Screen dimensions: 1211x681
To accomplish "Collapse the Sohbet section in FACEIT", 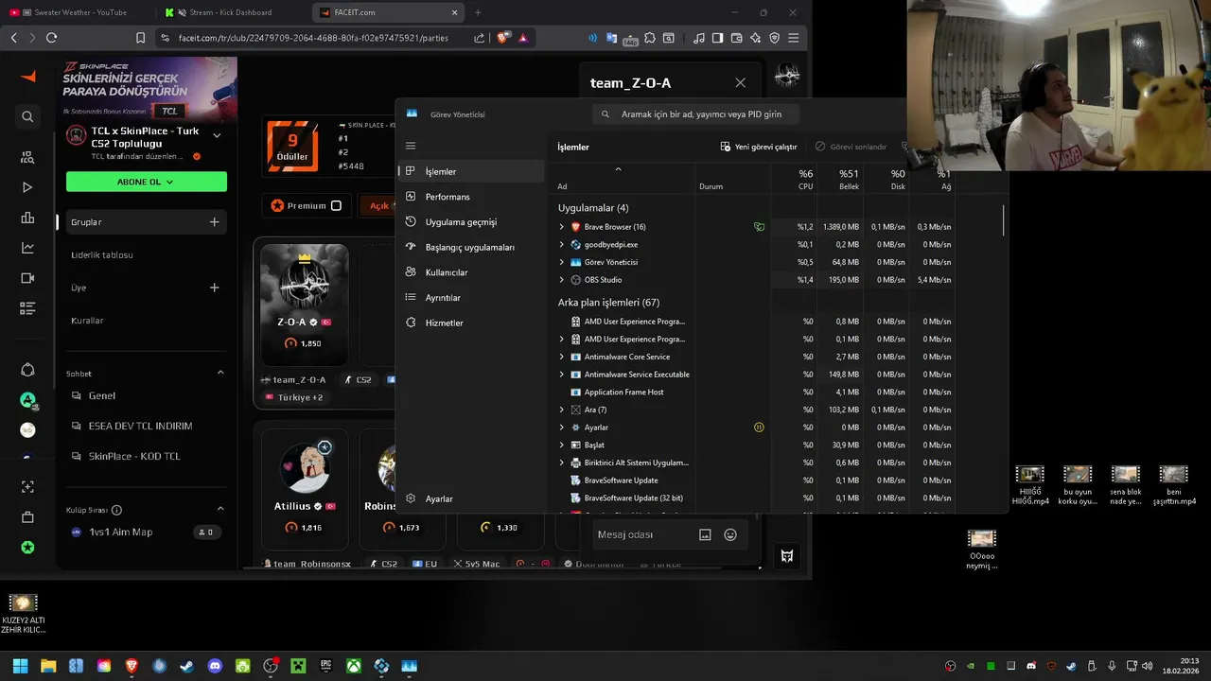I will pyautogui.click(x=220, y=373).
